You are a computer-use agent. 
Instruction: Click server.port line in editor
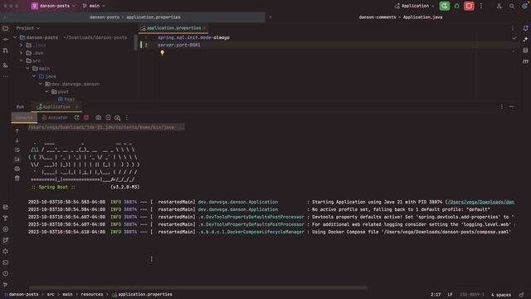coord(179,45)
